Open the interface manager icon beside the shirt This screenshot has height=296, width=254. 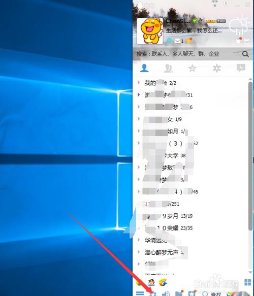pos(247,41)
